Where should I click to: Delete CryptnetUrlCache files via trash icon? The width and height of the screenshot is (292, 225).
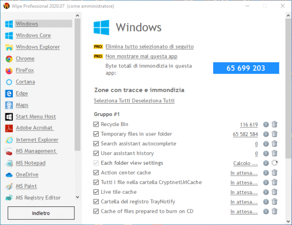click(x=274, y=182)
